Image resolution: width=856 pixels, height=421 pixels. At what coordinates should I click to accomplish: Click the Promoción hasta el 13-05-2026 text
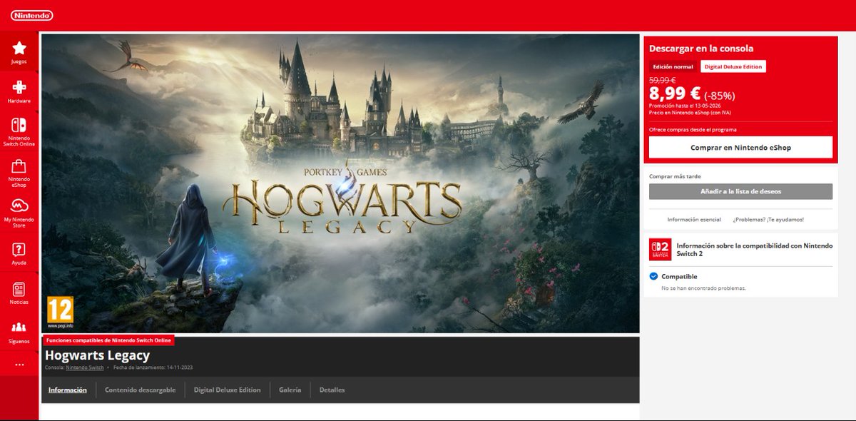tap(685, 106)
